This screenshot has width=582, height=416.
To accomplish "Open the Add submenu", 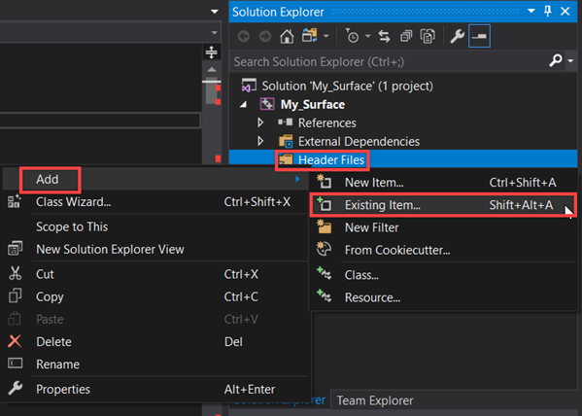I will (x=154, y=179).
